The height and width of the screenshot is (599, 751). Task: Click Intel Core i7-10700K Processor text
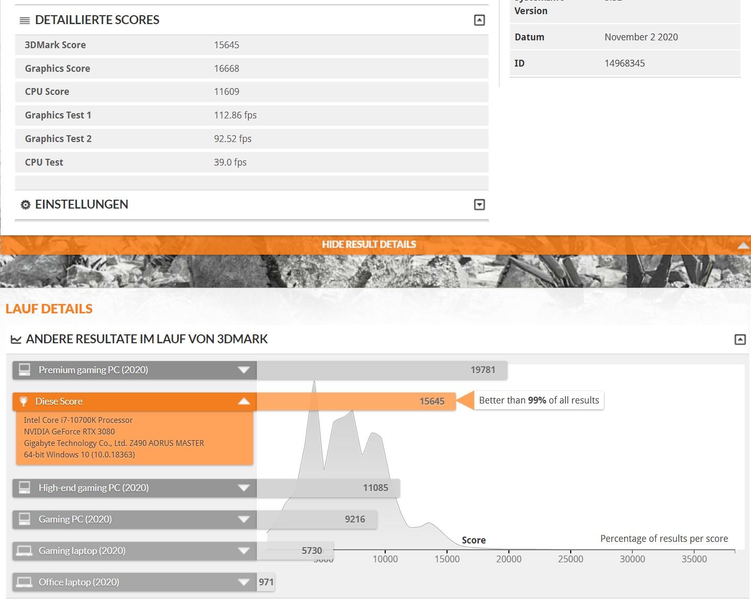(78, 420)
